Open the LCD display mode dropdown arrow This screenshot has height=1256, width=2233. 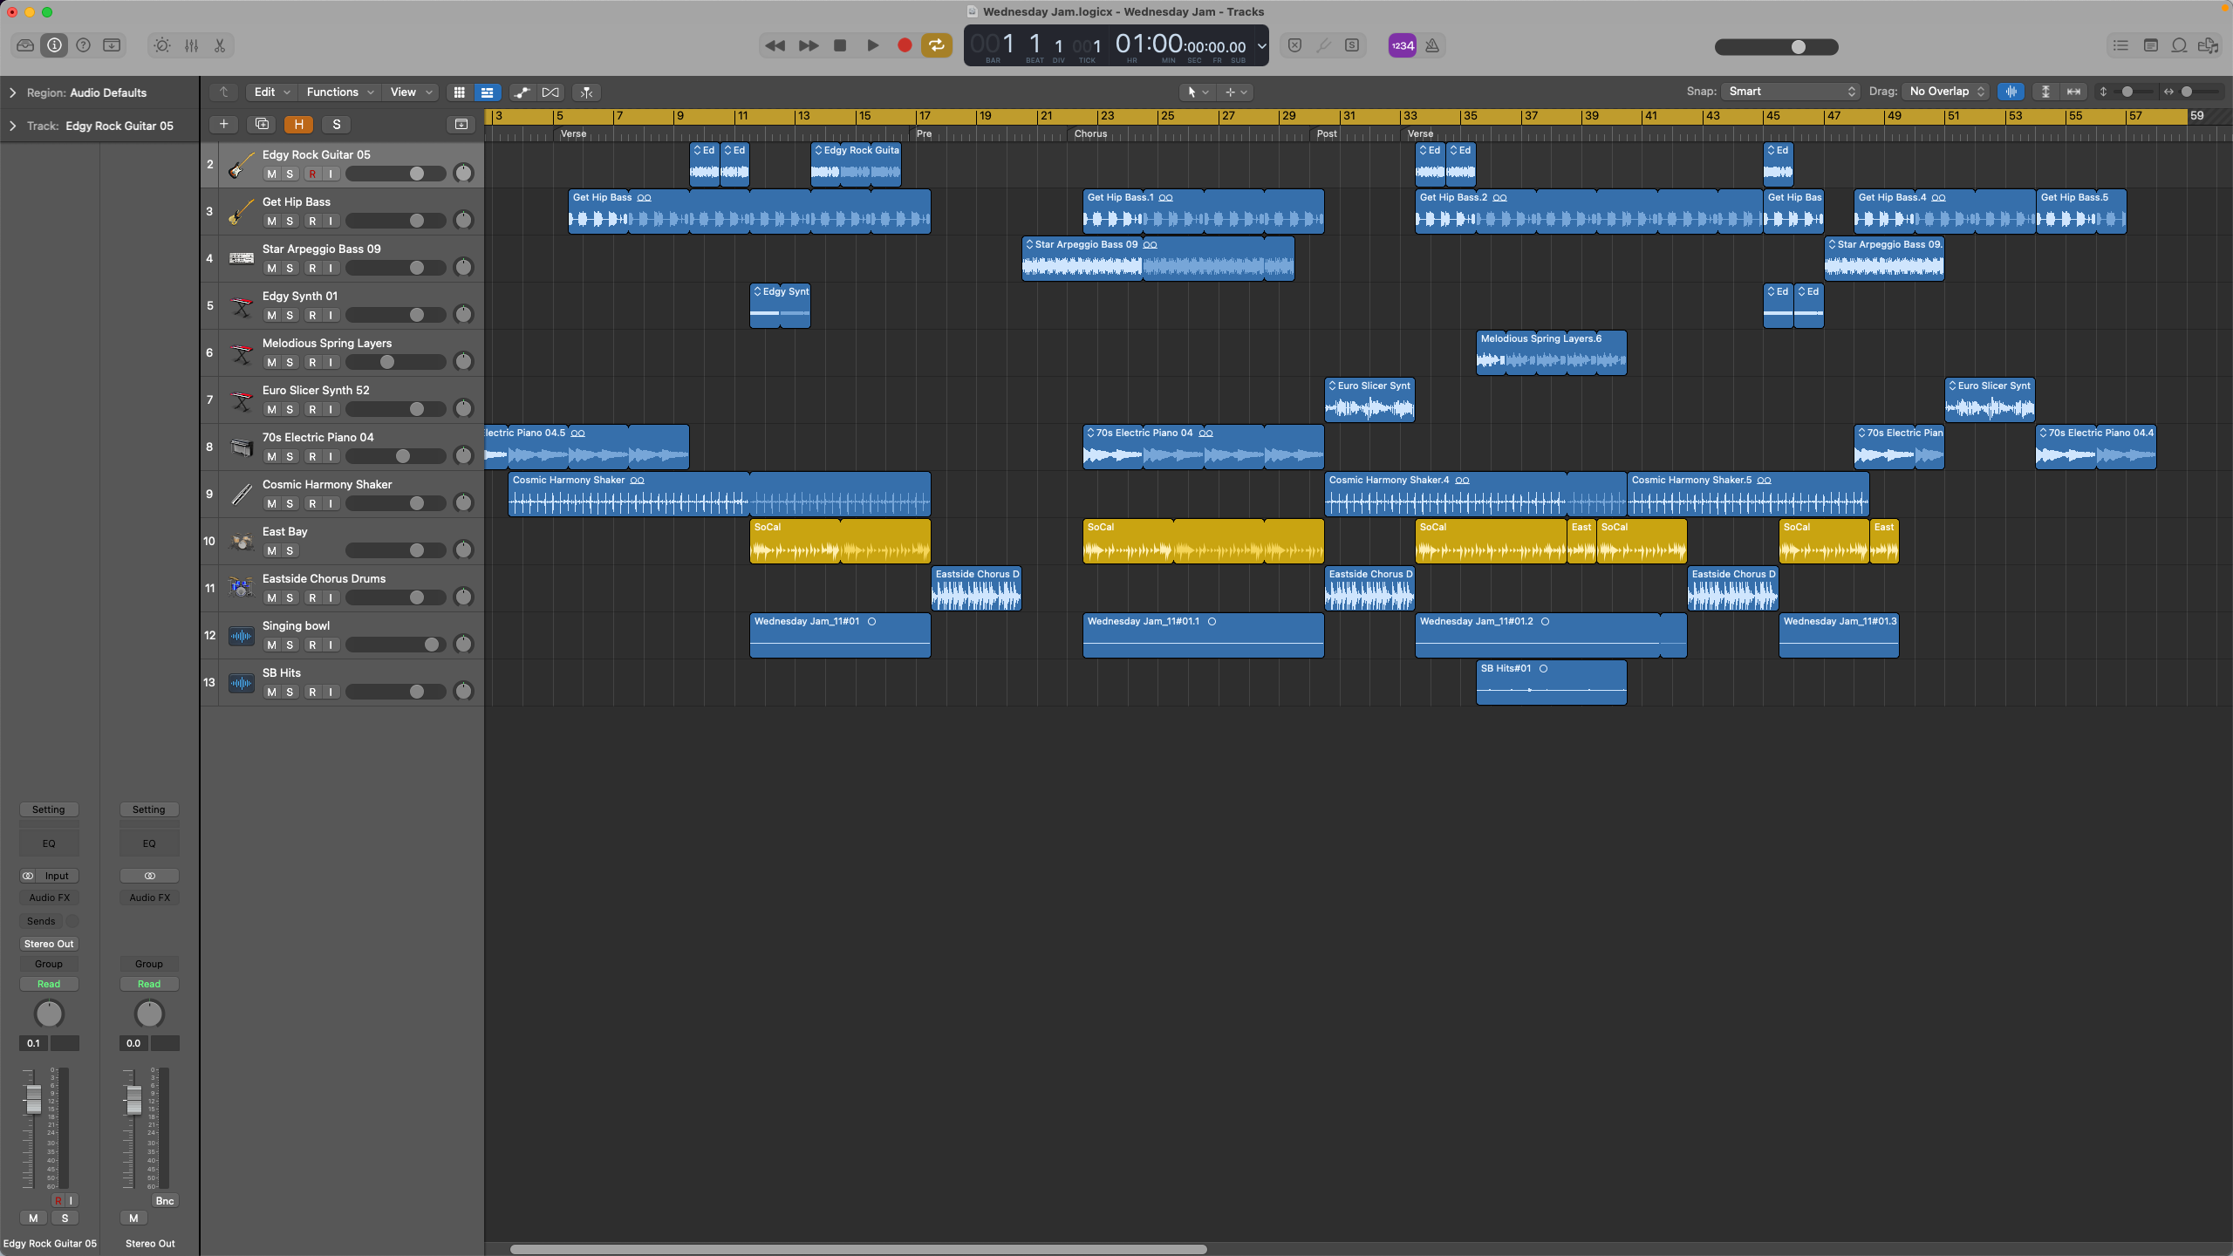[1261, 45]
